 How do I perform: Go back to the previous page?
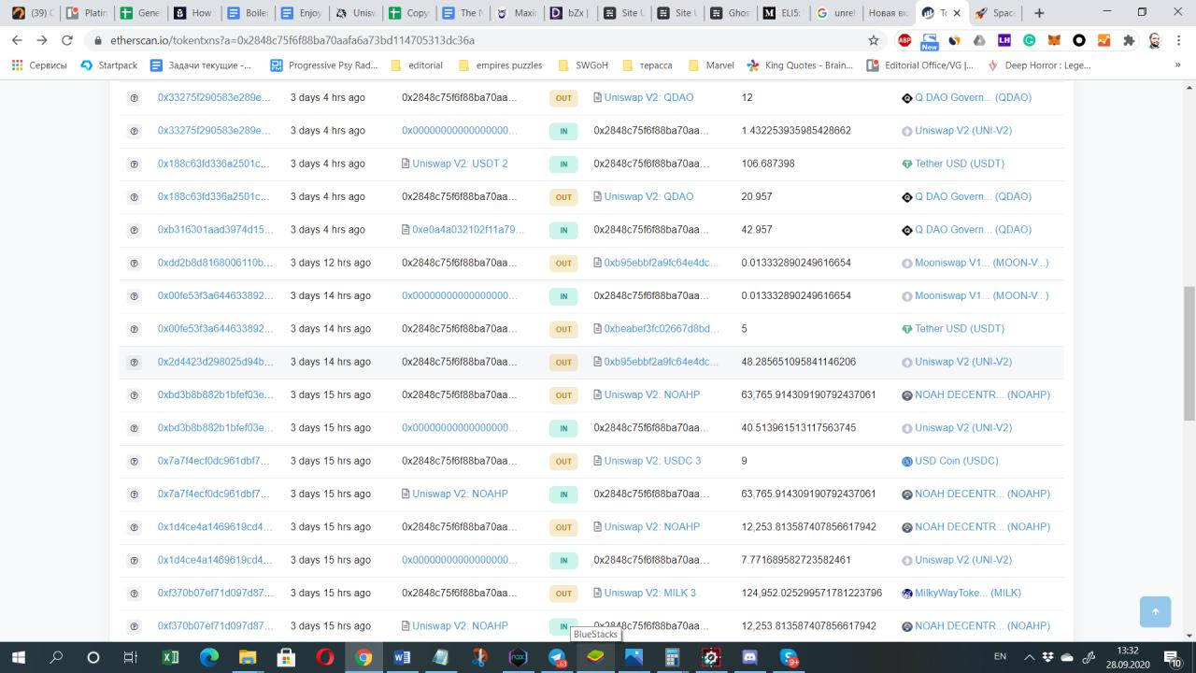click(x=18, y=40)
